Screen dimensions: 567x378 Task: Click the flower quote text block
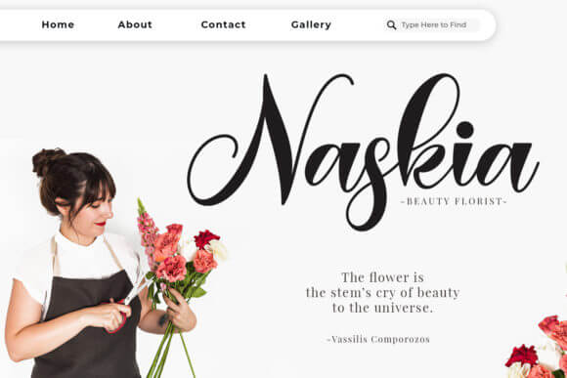click(x=382, y=292)
